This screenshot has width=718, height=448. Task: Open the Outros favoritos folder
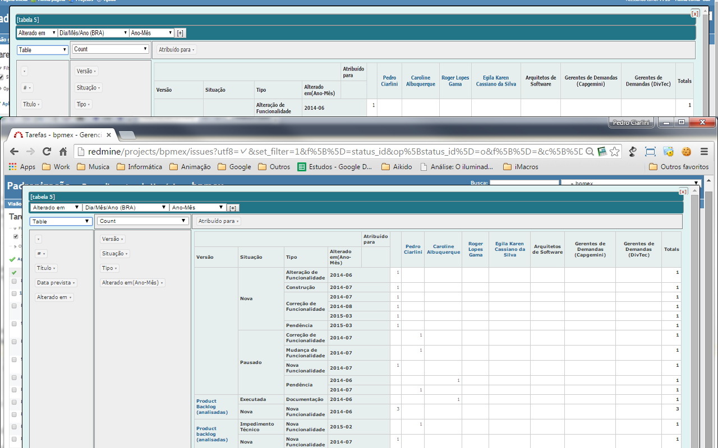(x=679, y=167)
